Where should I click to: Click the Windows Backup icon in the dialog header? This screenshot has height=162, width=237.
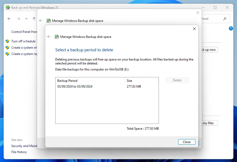point(57,37)
